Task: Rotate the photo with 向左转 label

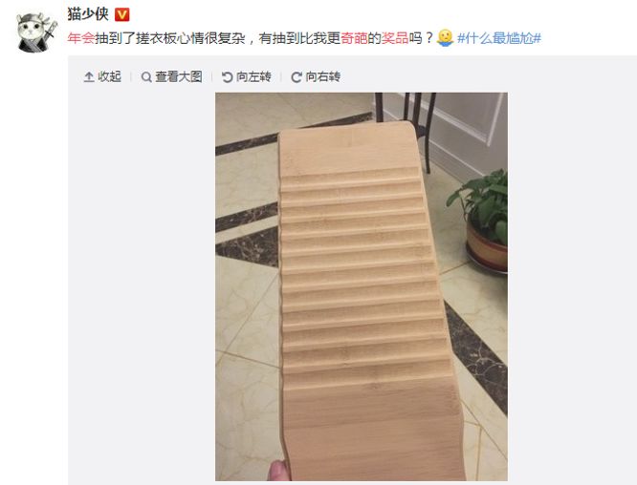Action: point(253,76)
